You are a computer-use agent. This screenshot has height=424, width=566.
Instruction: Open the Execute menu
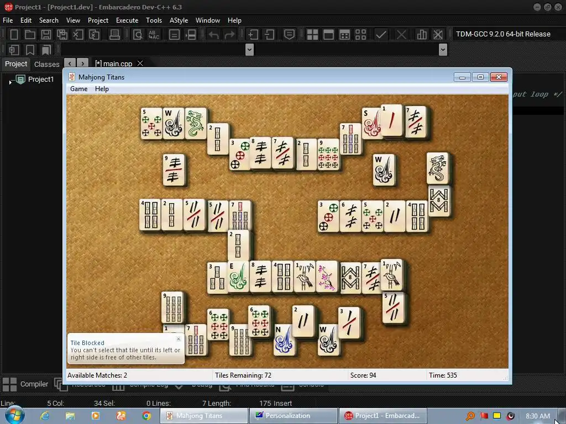(x=127, y=20)
